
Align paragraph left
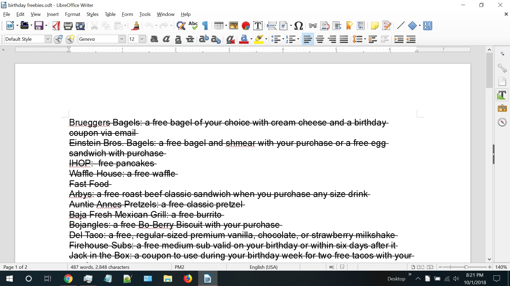(308, 39)
